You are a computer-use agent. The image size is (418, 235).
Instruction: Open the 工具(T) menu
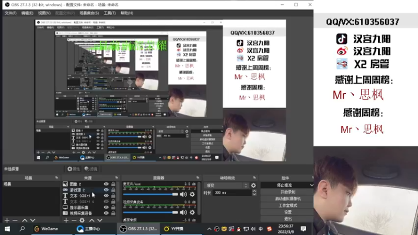(110, 13)
